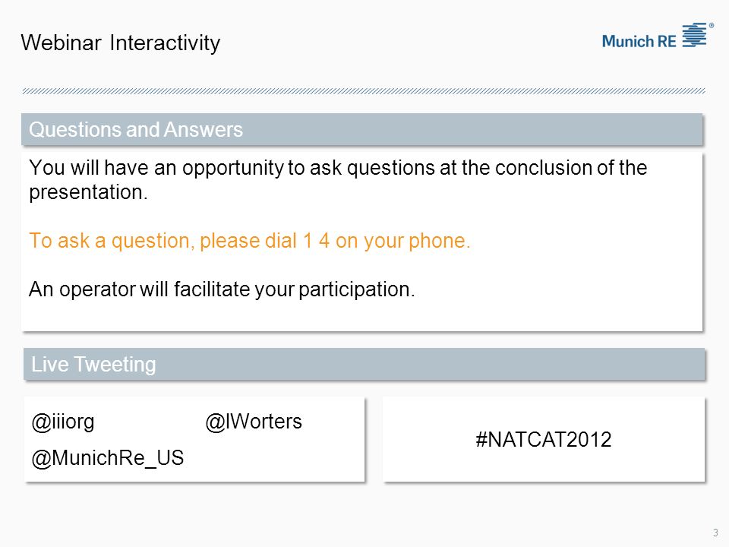Screen dimensions: 729x547
Task: Click the Munich RE logo icon
Action: pos(694,36)
